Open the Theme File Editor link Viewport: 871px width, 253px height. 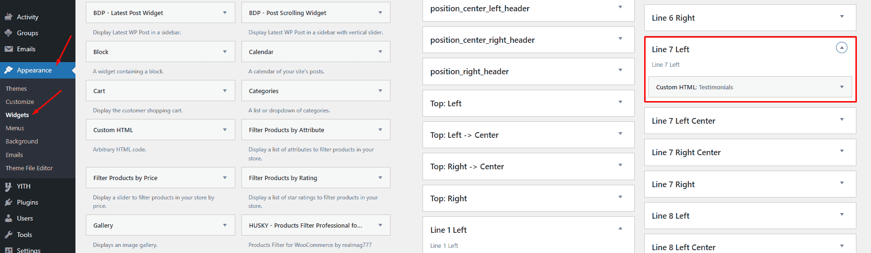tap(29, 168)
